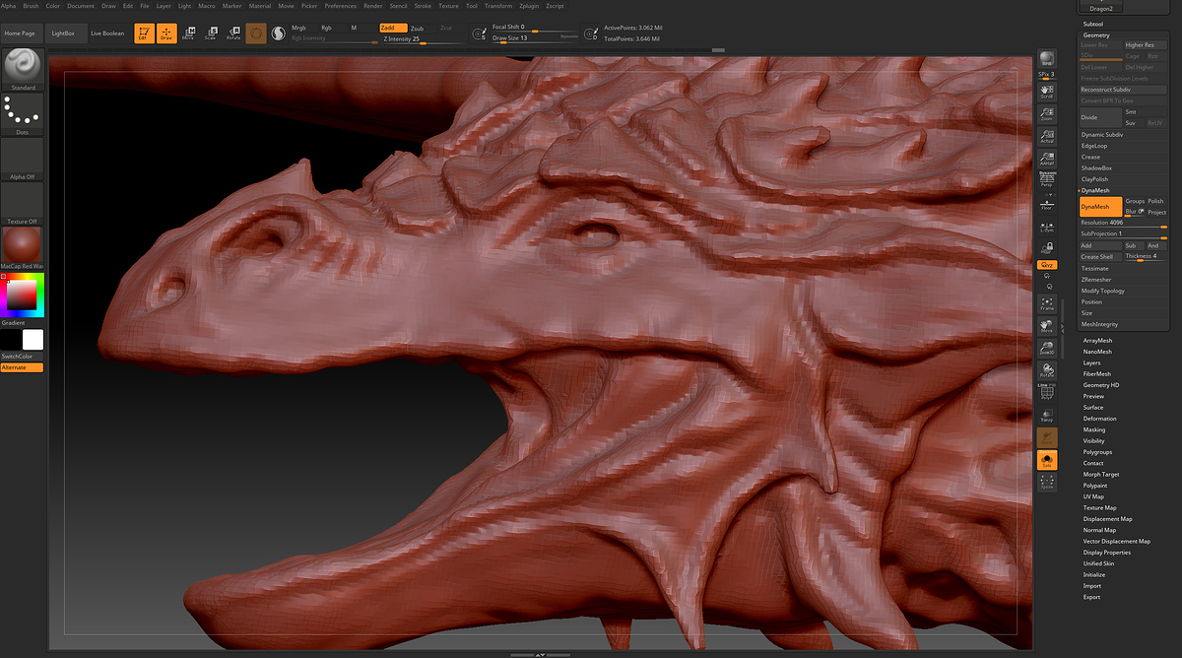The height and width of the screenshot is (658, 1182).
Task: Click the Frame mesh icon
Action: coord(1047,304)
